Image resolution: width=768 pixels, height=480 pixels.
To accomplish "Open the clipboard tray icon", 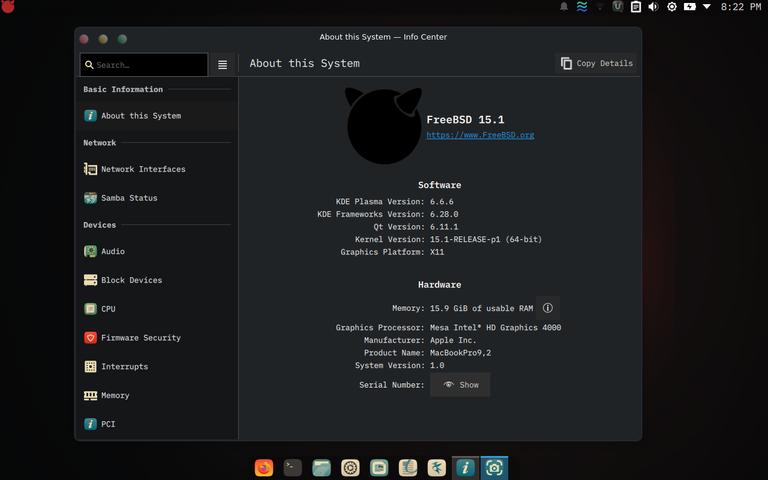I will [x=635, y=7].
